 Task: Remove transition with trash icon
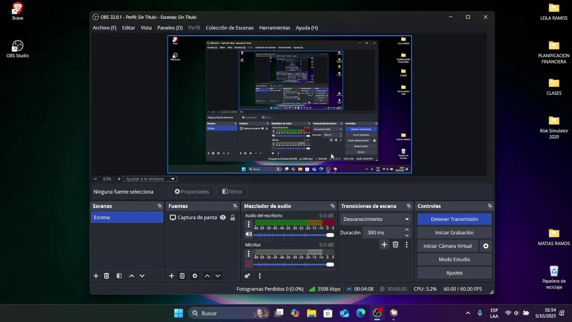tap(395, 245)
